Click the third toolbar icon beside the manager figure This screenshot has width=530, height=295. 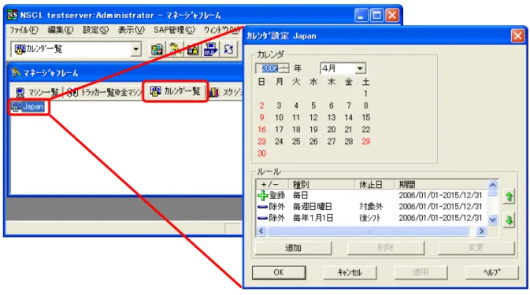[x=193, y=50]
